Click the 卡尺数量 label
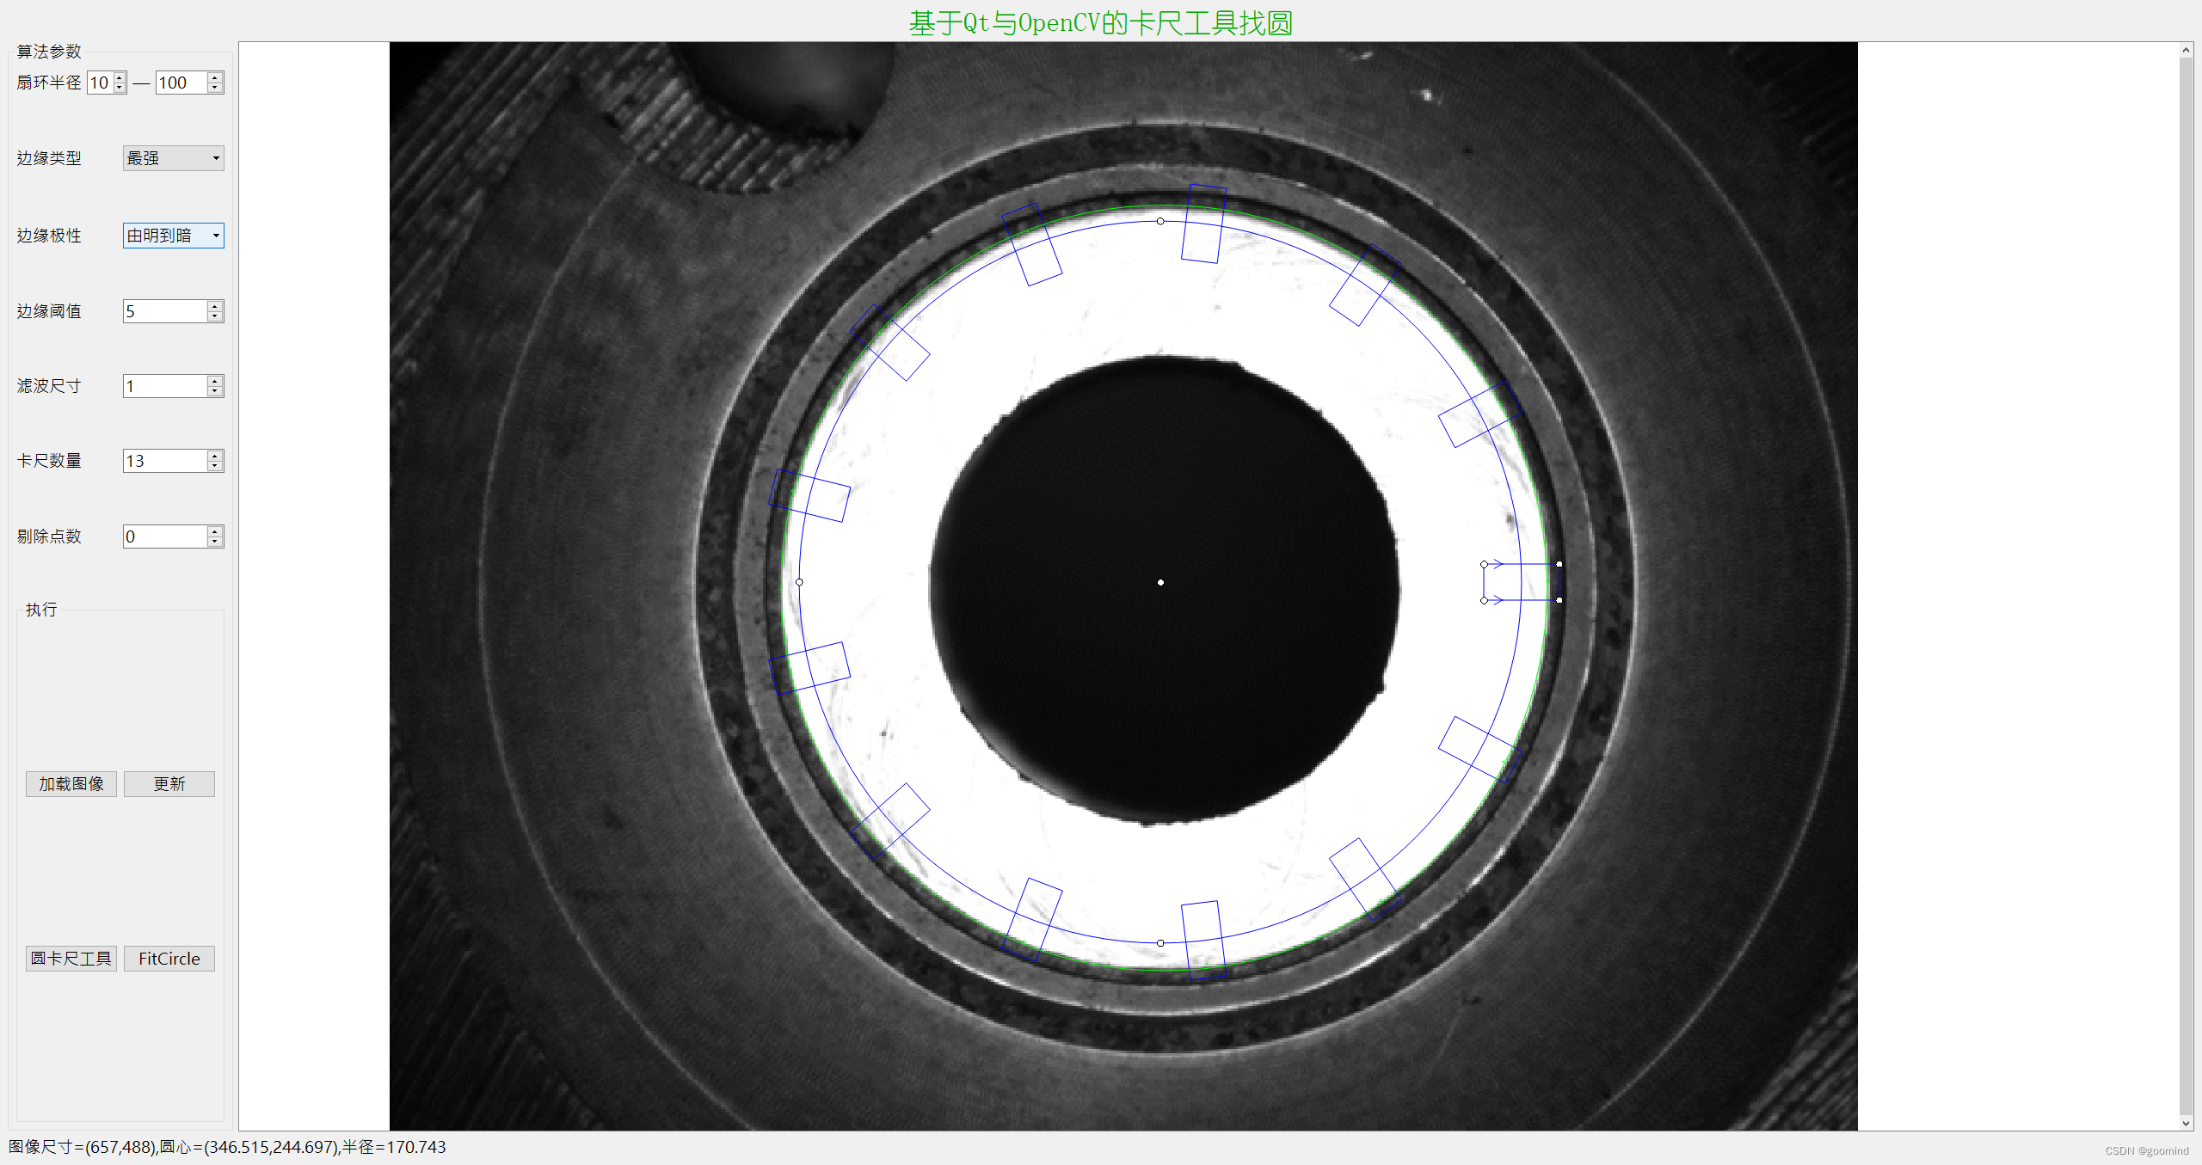The height and width of the screenshot is (1165, 2202). click(49, 461)
